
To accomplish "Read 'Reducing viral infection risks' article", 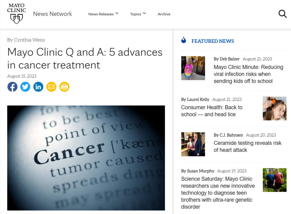I will point(248,74).
